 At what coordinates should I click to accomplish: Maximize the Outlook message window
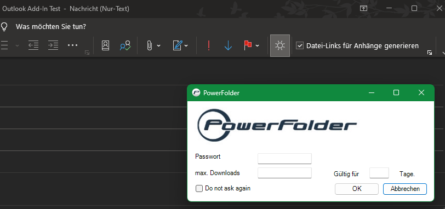[414, 9]
